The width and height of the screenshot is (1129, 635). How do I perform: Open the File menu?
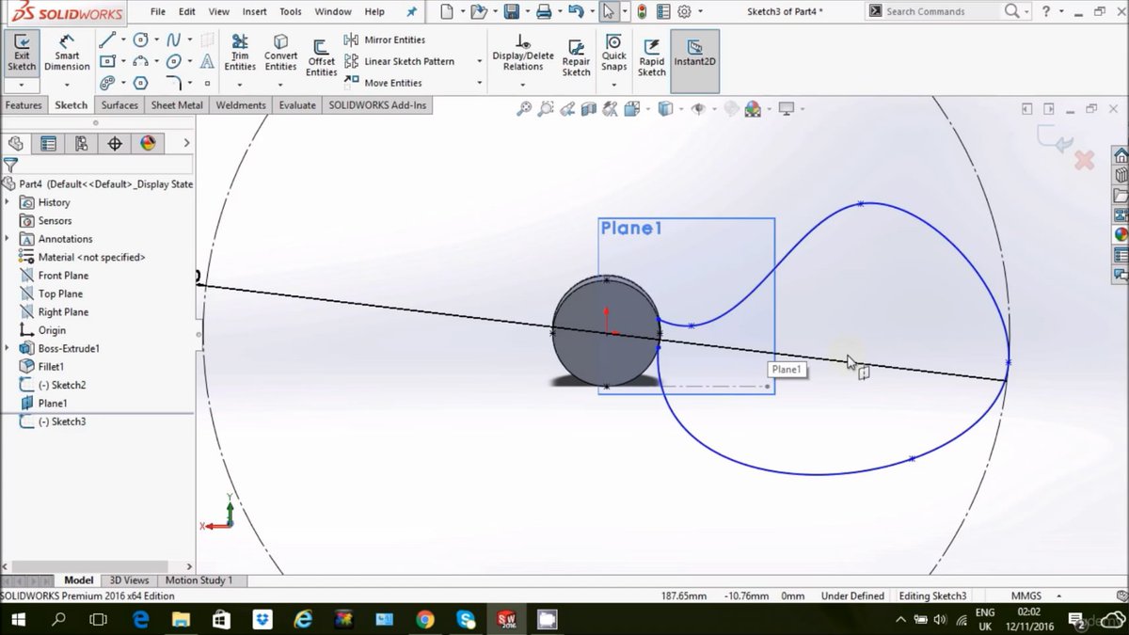[x=158, y=11]
